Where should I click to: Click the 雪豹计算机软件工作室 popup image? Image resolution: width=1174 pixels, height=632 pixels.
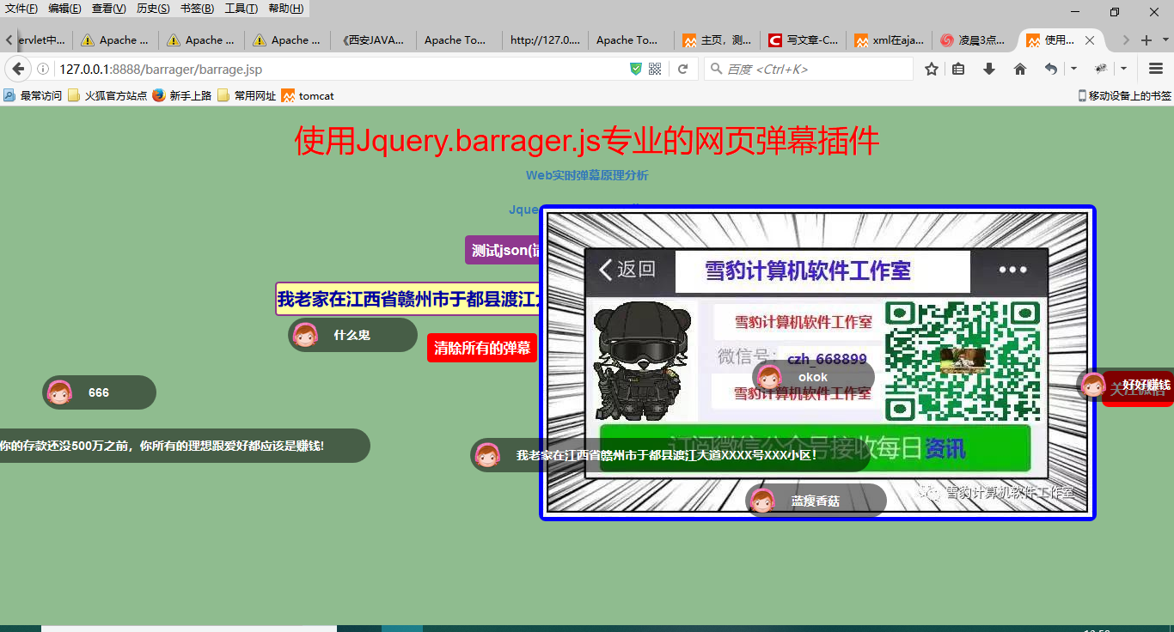[817, 362]
